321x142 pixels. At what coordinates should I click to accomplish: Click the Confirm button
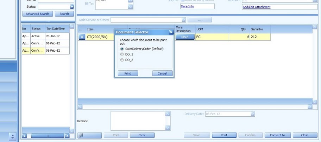250,135
